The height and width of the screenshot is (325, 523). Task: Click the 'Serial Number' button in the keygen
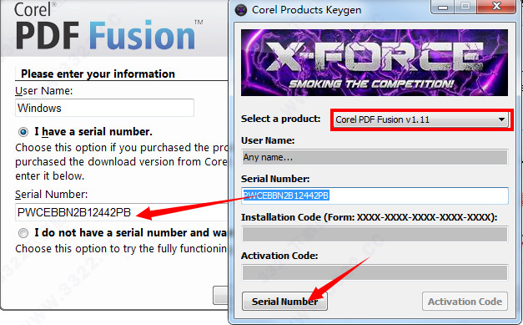tap(284, 302)
